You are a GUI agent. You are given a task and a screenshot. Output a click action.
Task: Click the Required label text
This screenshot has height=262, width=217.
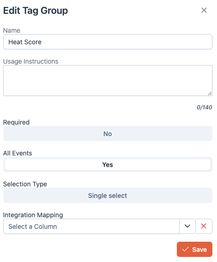pos(17,122)
